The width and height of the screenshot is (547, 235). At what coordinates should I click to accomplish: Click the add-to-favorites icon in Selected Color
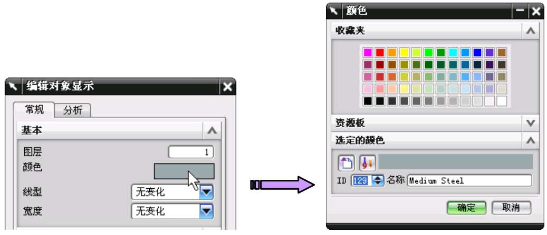(347, 162)
